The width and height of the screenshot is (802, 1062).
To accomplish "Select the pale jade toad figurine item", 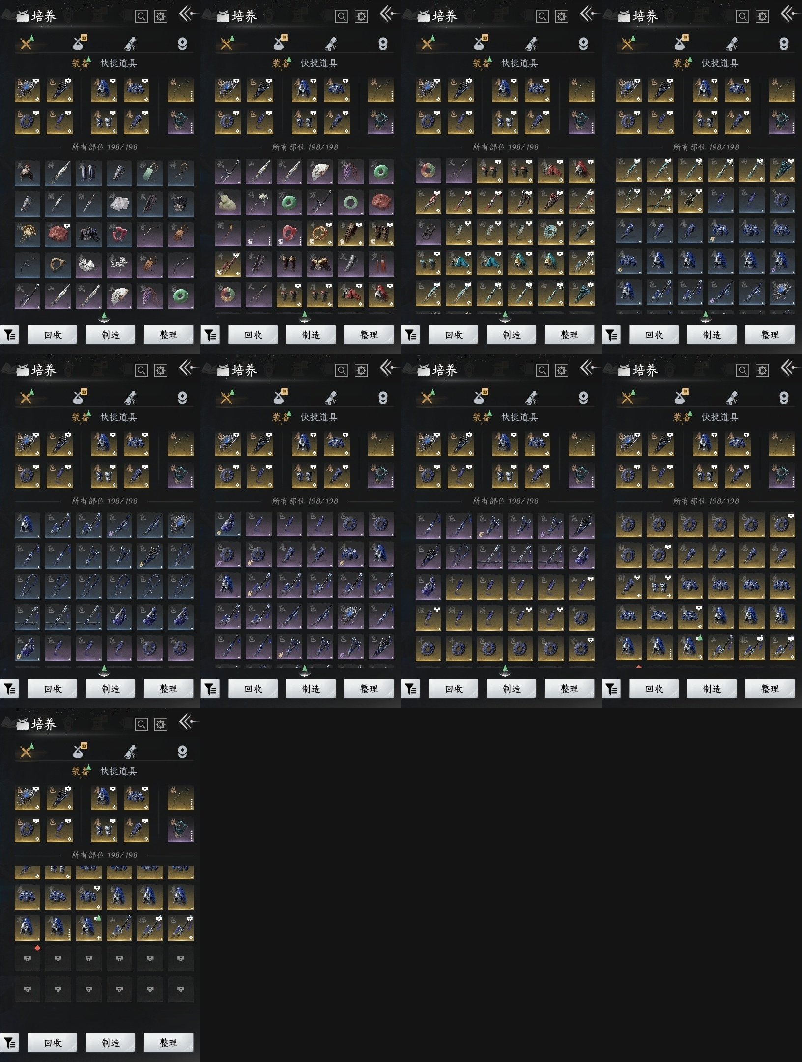I will click(228, 203).
